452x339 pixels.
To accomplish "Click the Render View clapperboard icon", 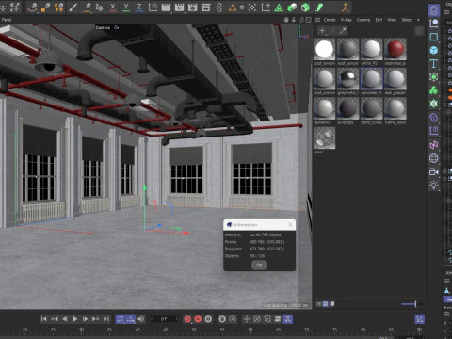I will tap(166, 8).
